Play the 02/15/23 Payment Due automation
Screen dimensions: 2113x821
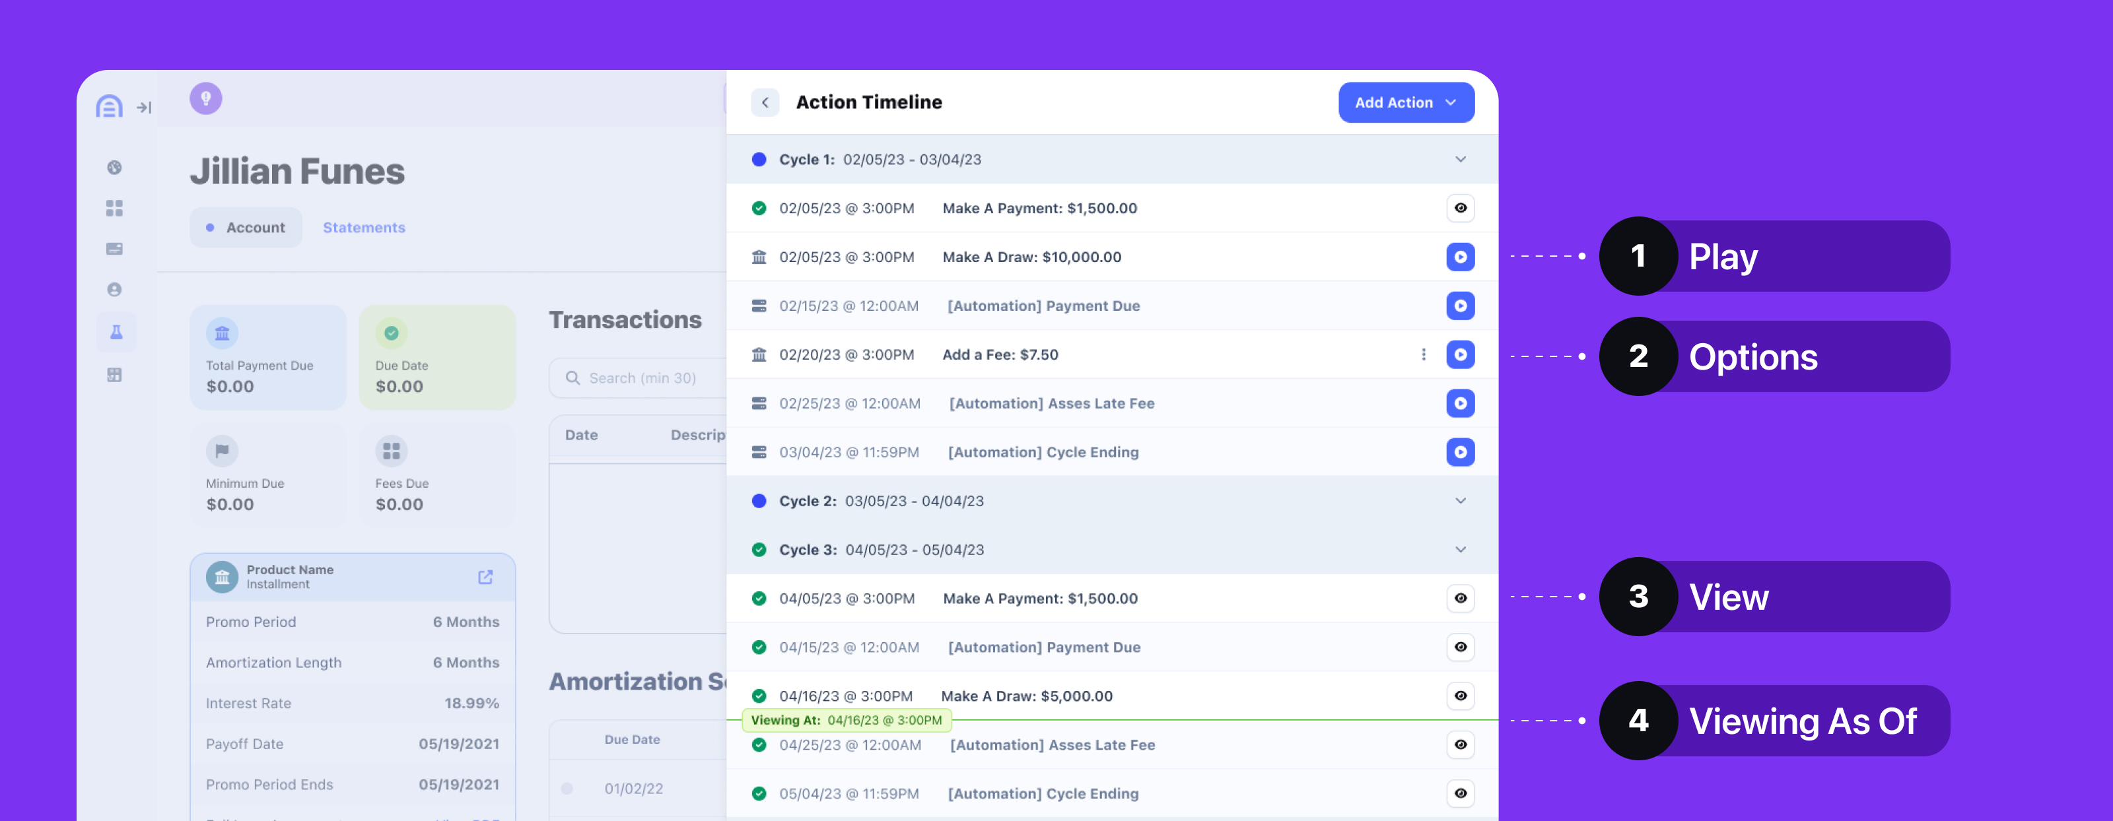click(x=1459, y=306)
